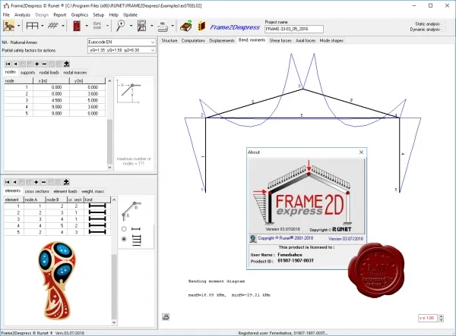Click the add node plus icon

point(37,64)
